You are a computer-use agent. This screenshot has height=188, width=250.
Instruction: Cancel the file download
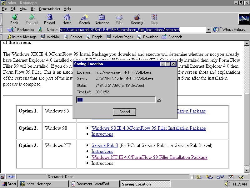pyautogui.click(x=124, y=112)
